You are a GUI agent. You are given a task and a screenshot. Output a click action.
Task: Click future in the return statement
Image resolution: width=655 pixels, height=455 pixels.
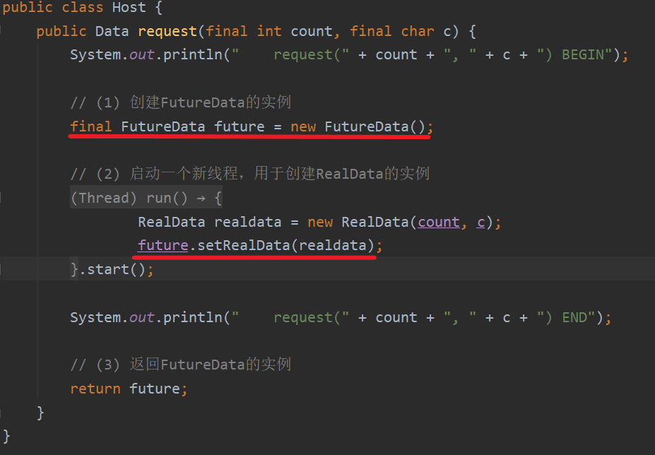155,389
